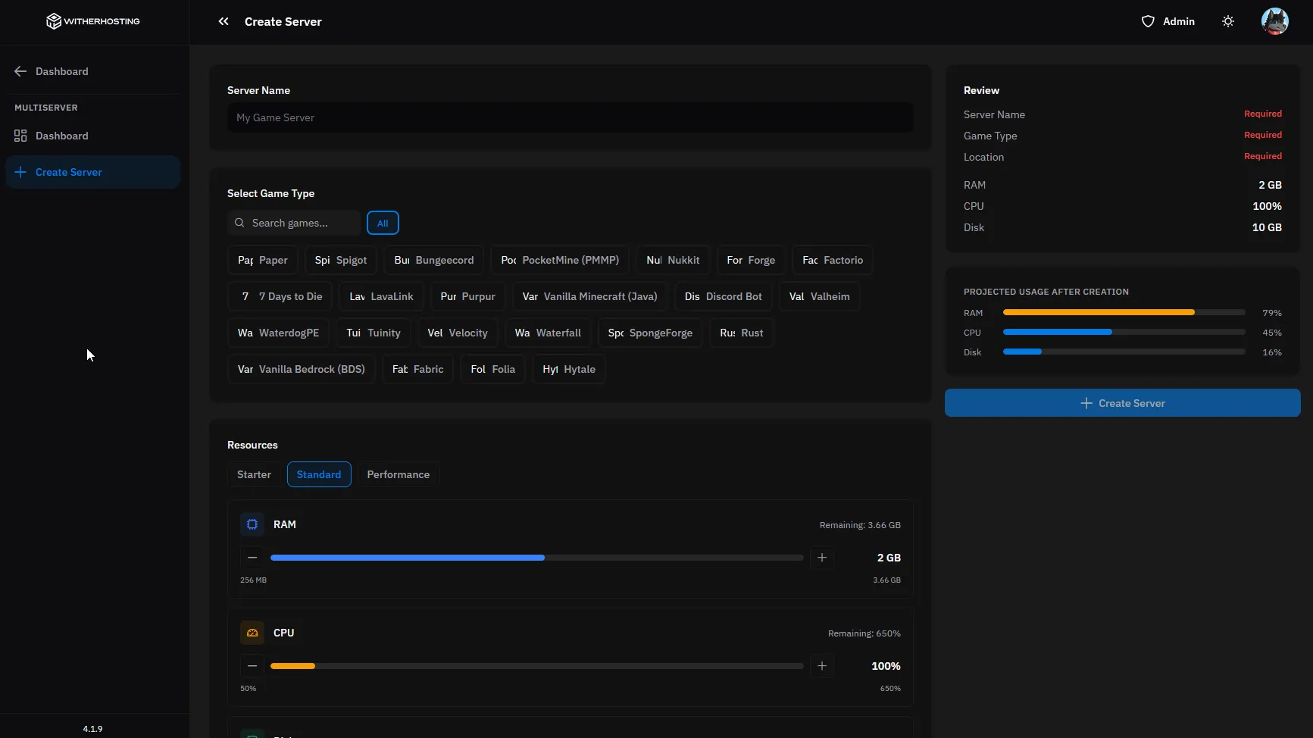Click Search games input field

click(294, 223)
